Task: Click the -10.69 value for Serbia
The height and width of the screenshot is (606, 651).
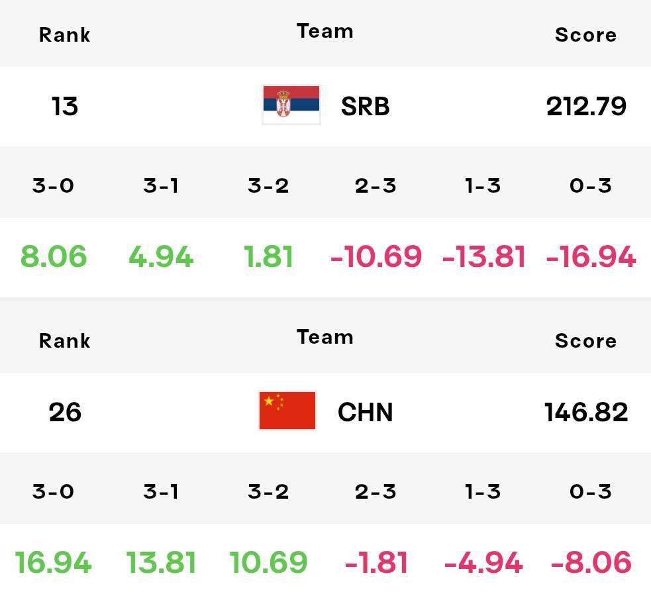Action: pos(376,256)
